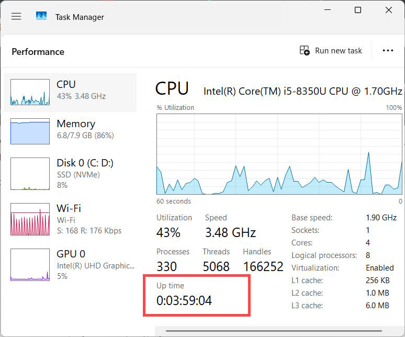Click the Handles count 166252
This screenshot has height=337, width=405.
(x=263, y=266)
